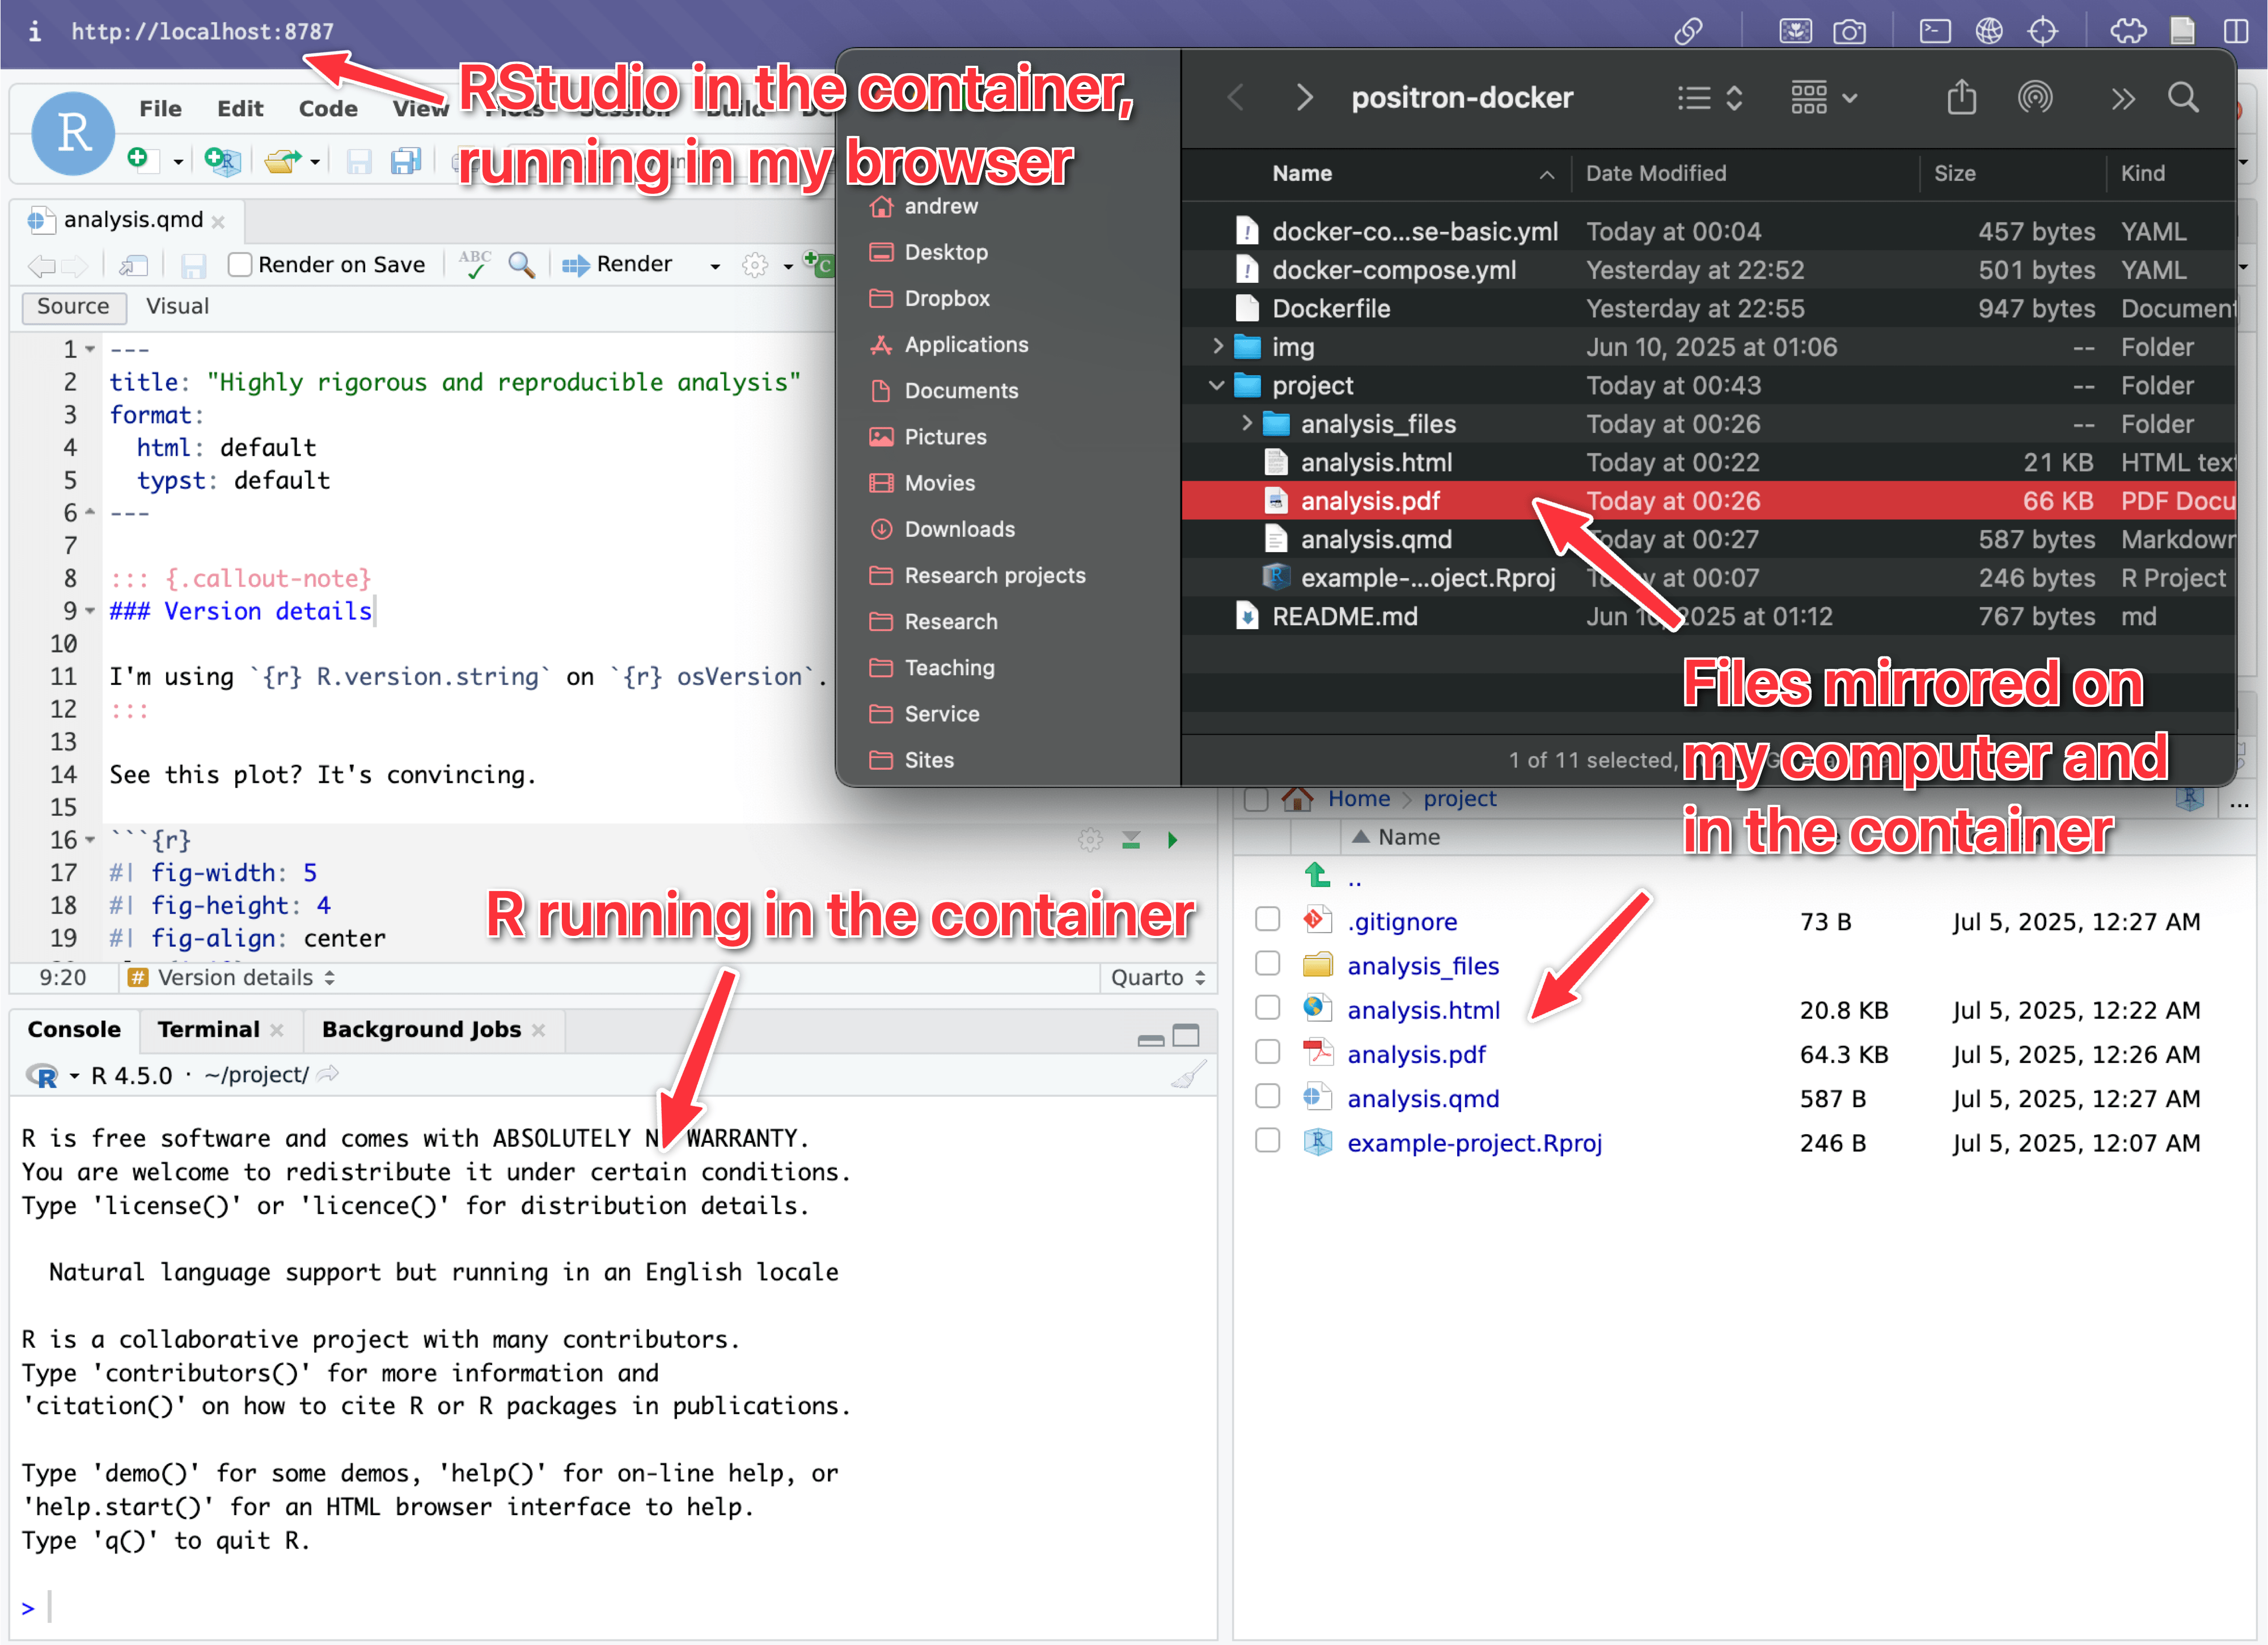Click the Open File folder icon

tap(283, 160)
